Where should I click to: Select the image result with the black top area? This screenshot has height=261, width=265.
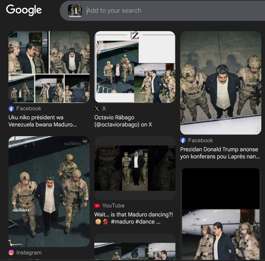coord(220,214)
